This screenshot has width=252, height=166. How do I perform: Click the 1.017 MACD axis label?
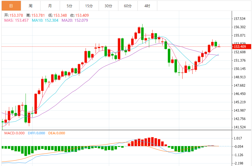(238, 138)
